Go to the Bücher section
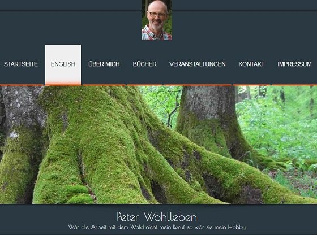317x235 pixels. click(145, 64)
